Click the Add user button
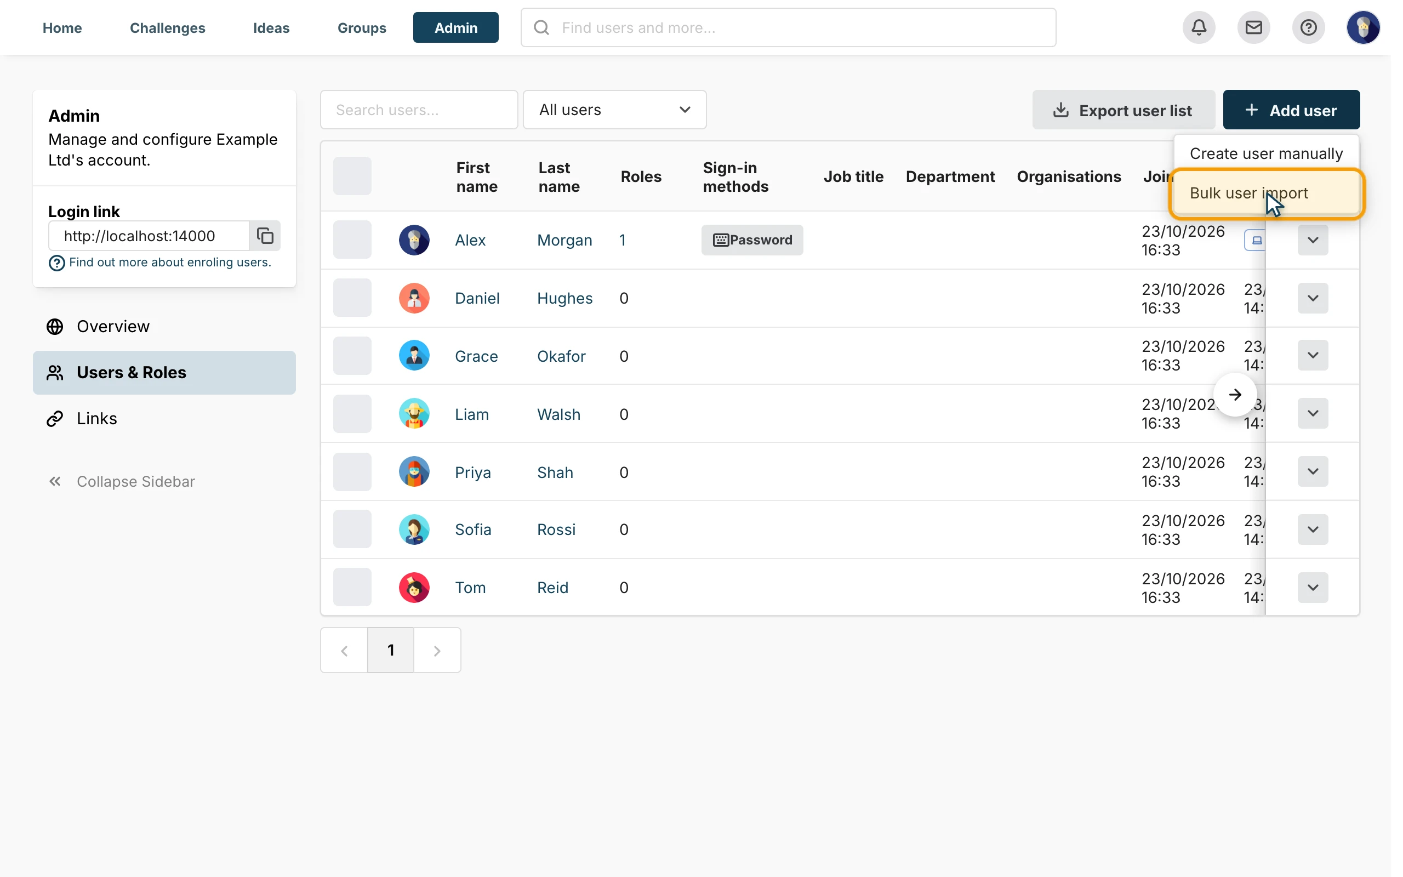This screenshot has height=877, width=1403. coord(1291,110)
